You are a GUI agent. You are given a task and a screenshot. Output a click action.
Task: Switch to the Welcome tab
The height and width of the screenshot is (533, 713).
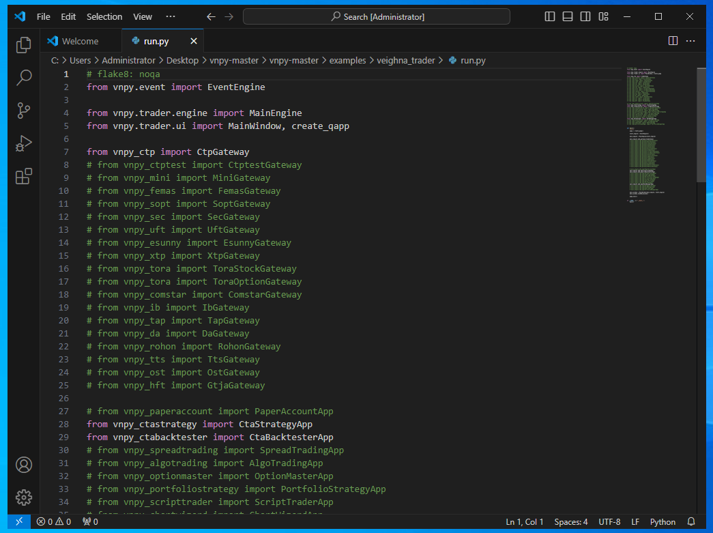(x=81, y=41)
